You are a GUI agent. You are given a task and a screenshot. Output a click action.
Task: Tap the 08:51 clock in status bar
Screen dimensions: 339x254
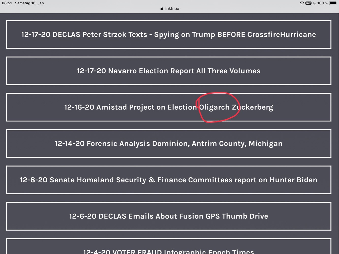pyautogui.click(x=7, y=3)
